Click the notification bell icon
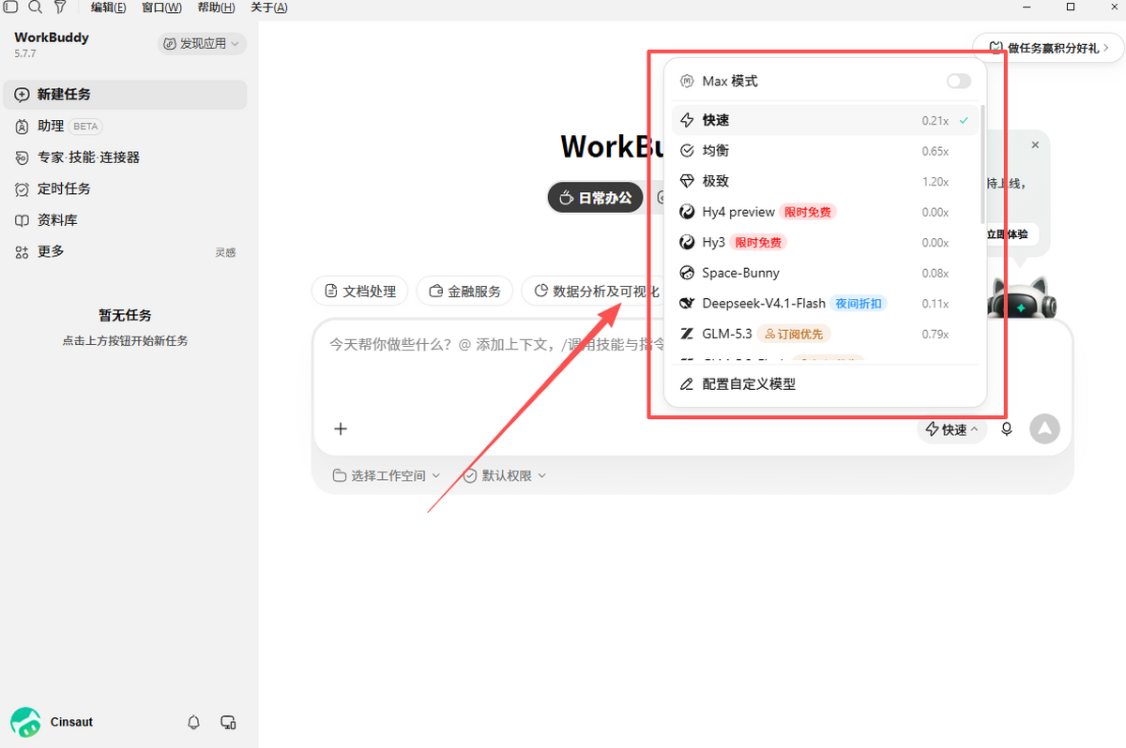The image size is (1126, 748). click(194, 723)
